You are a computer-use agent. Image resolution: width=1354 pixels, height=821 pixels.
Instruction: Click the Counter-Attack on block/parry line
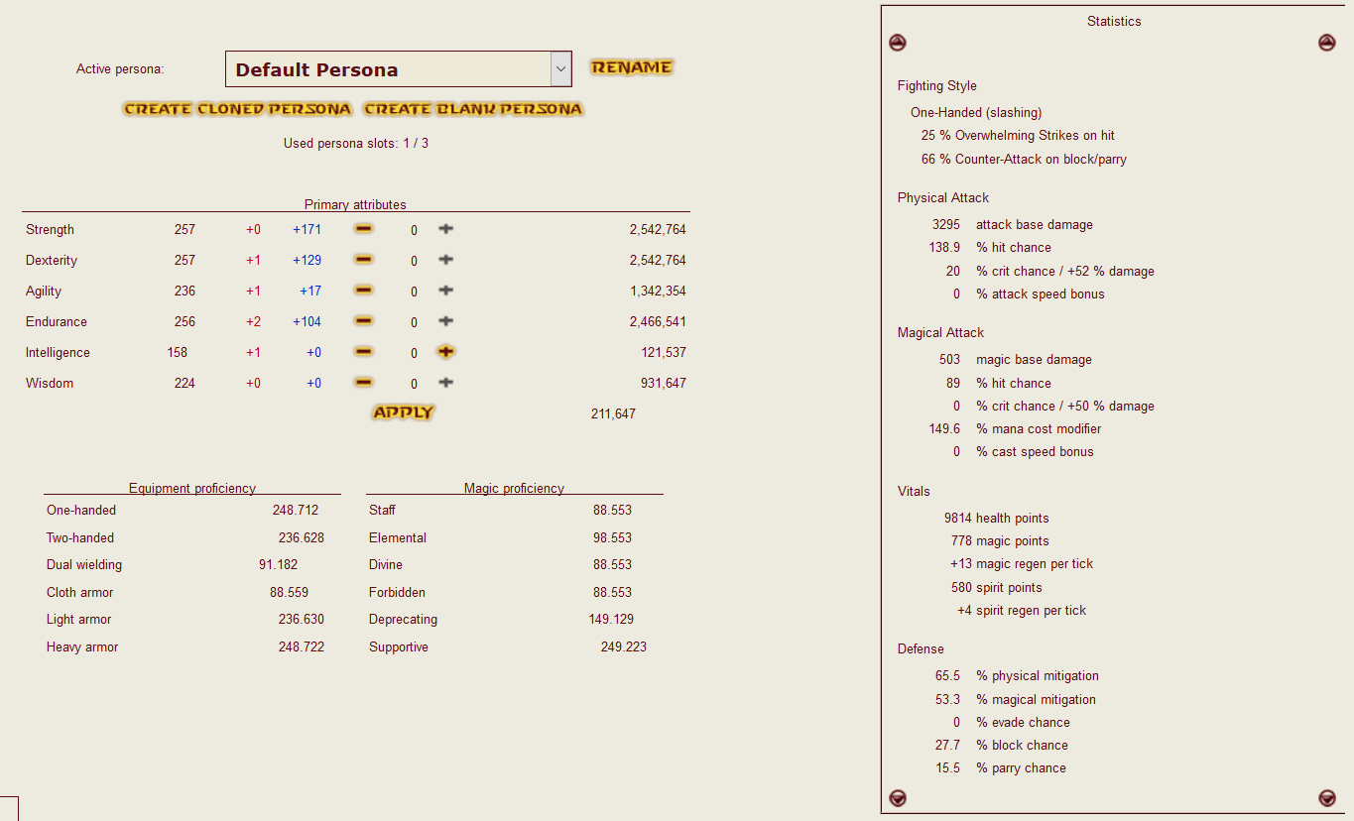tap(1024, 160)
